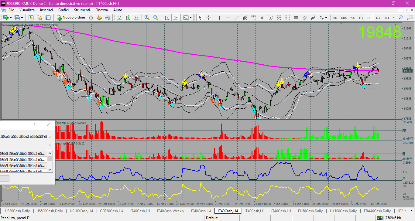Open the Visualizza menu
The image size is (415, 221).
tap(27, 10)
